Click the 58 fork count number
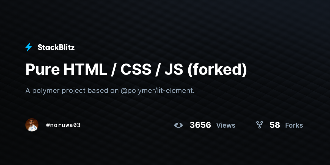This screenshot has width=330, height=165. pyautogui.click(x=275, y=125)
